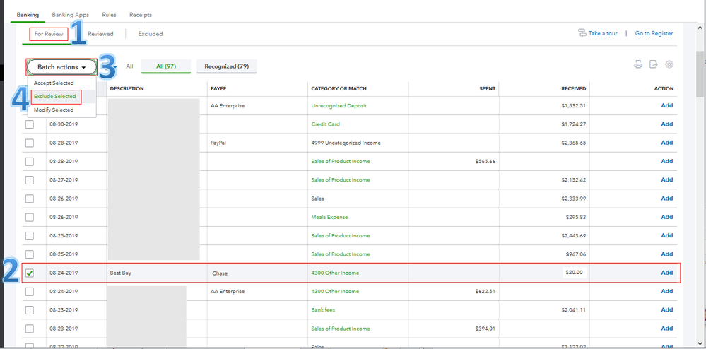Click the Take a tour icon
The height and width of the screenshot is (349, 706).
coord(582,33)
